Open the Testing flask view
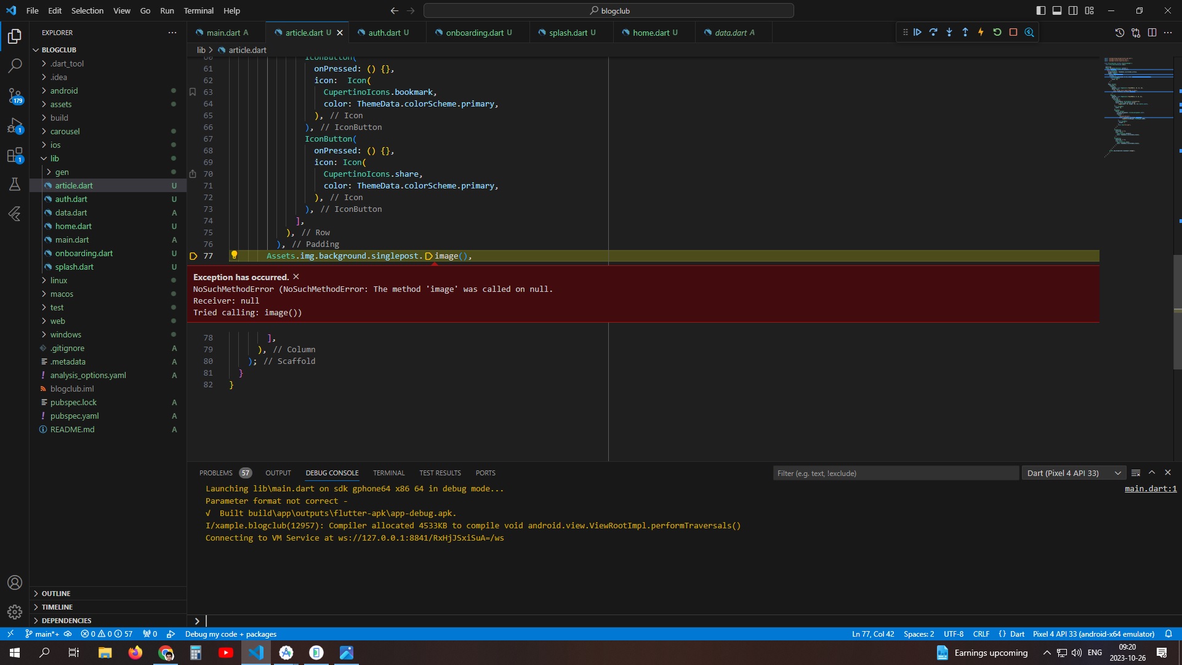The image size is (1182, 665). tap(15, 184)
